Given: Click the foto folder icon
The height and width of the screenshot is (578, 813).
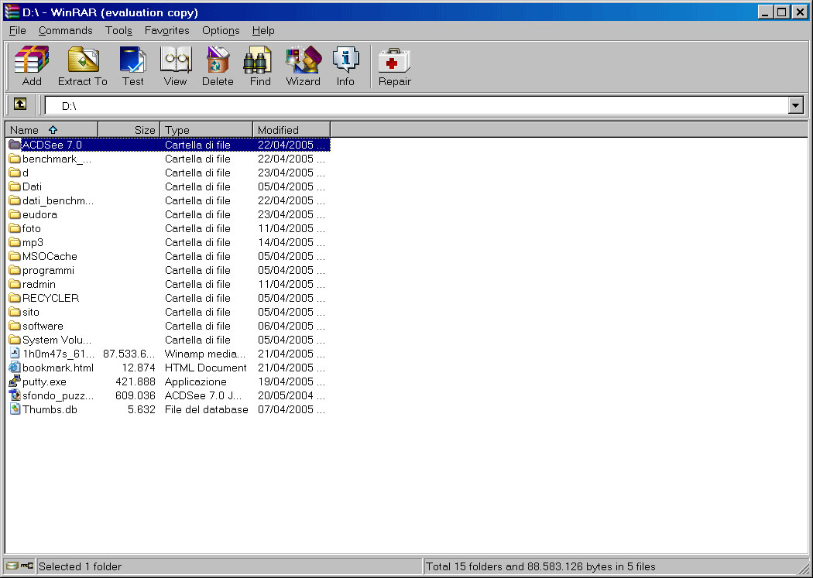Looking at the screenshot, I should 15,228.
